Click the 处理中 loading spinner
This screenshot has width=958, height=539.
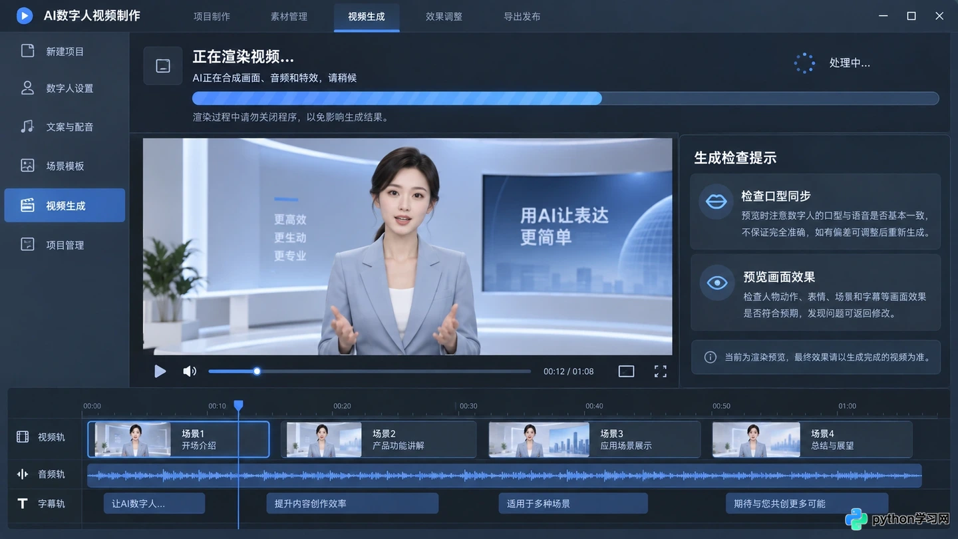tap(804, 63)
